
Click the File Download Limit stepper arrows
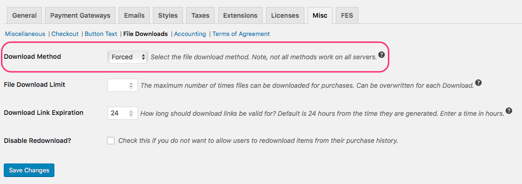point(131,85)
